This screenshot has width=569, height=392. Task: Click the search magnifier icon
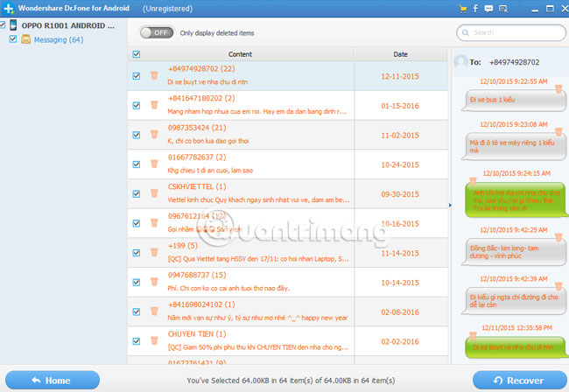pyautogui.click(x=465, y=32)
